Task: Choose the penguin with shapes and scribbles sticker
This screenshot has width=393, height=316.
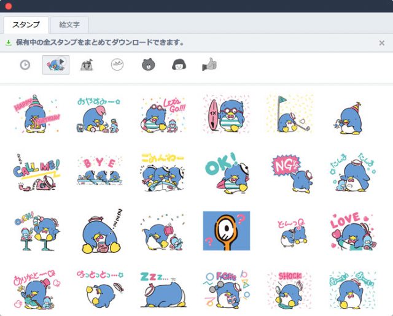Action: coord(227,290)
